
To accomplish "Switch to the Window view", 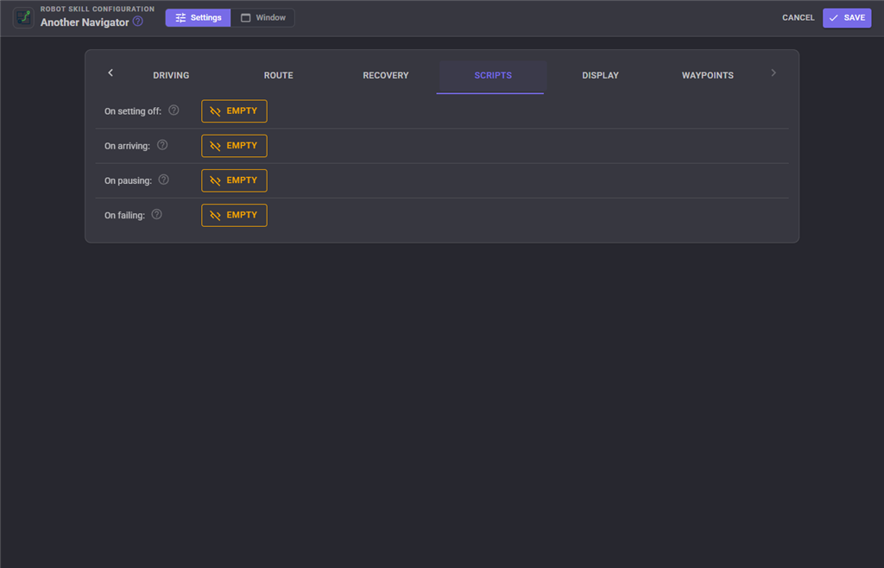I will [x=262, y=17].
